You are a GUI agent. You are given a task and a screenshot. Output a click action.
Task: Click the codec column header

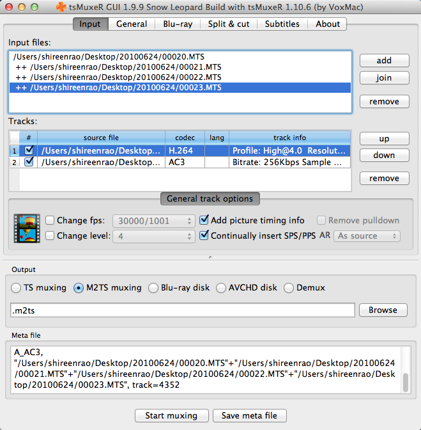coord(185,138)
